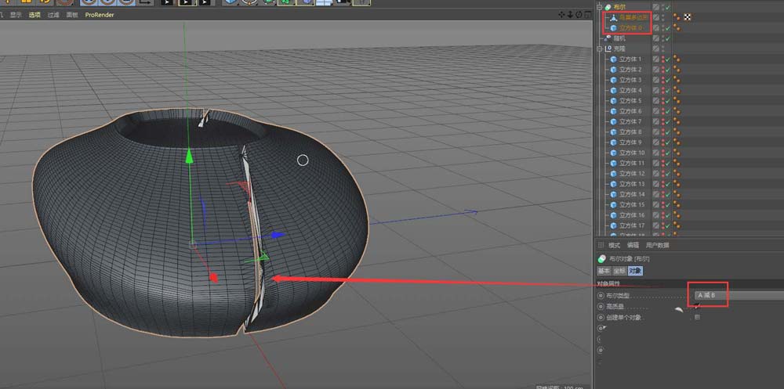784x389 pixels.
Task: Click the viewport toggle-view icon
Action: 587,15
